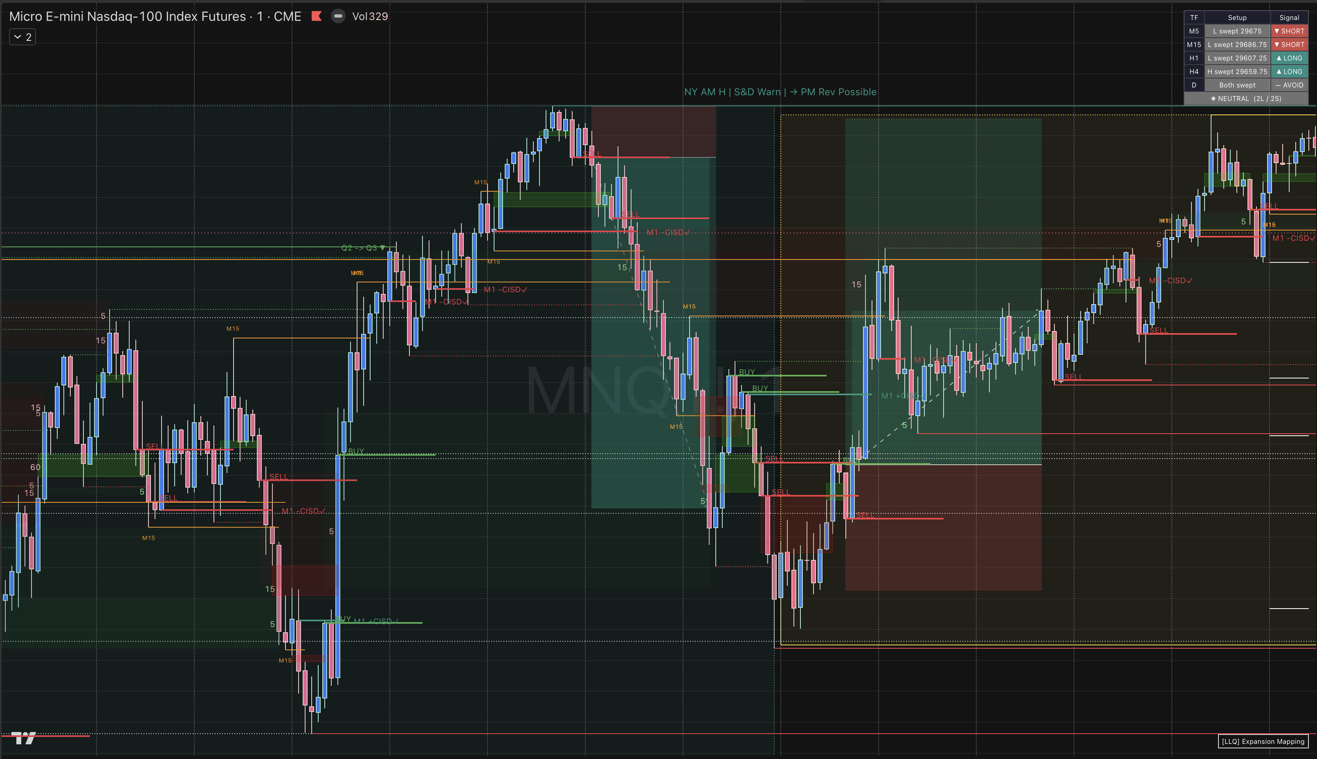This screenshot has width=1317, height=759.
Task: Click the red flag icon beside CME
Action: 316,16
